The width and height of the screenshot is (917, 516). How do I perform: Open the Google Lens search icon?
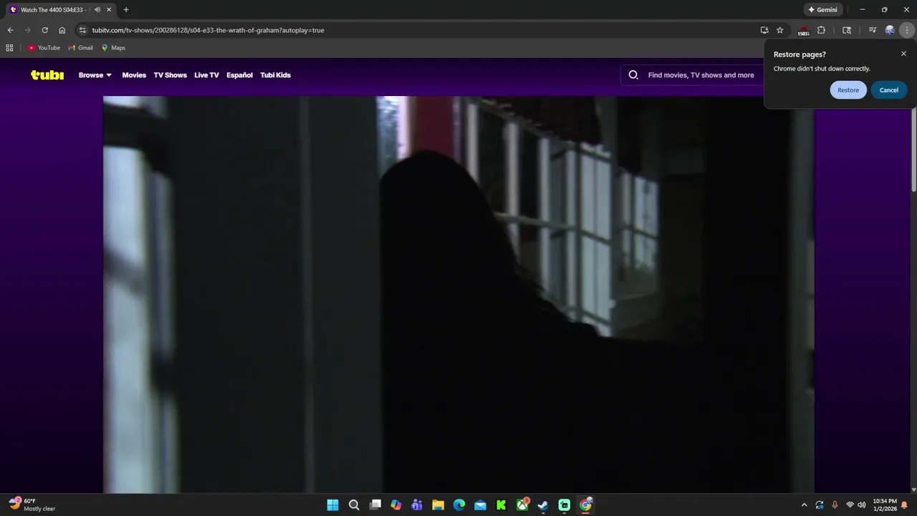847,30
